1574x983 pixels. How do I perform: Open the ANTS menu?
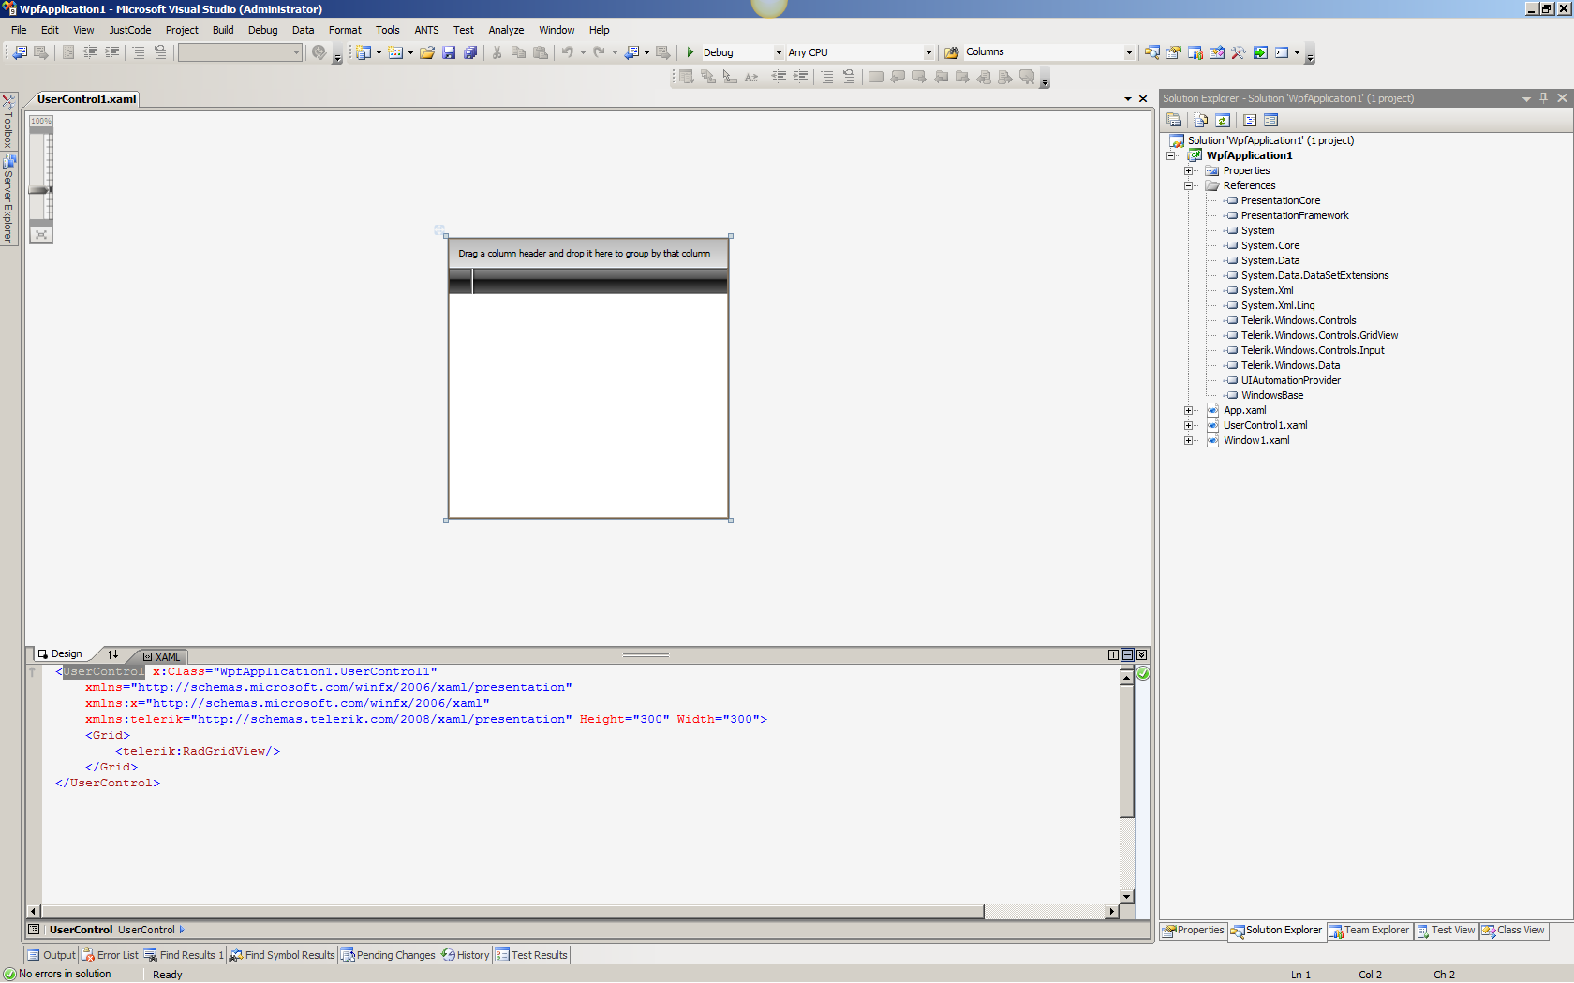[x=426, y=30]
